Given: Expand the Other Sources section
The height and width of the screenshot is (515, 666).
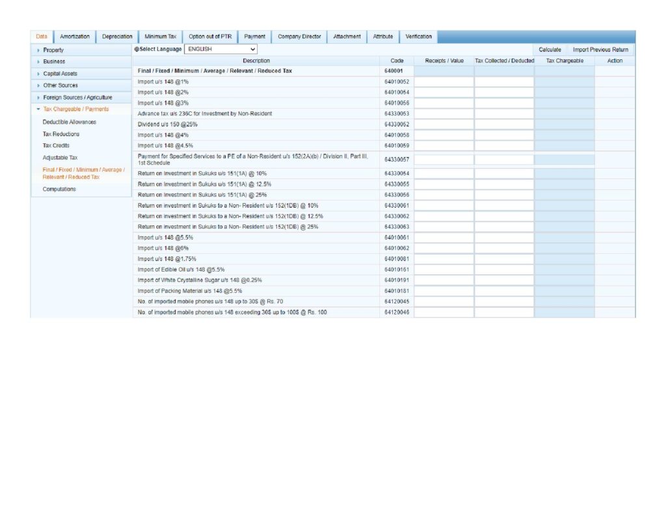Looking at the screenshot, I should (60, 85).
